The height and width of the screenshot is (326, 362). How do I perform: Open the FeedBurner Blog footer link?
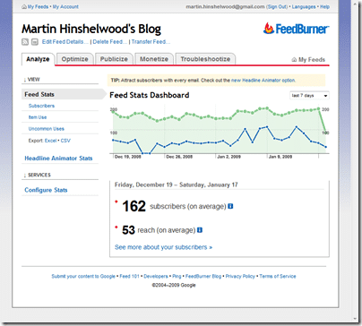click(x=203, y=277)
